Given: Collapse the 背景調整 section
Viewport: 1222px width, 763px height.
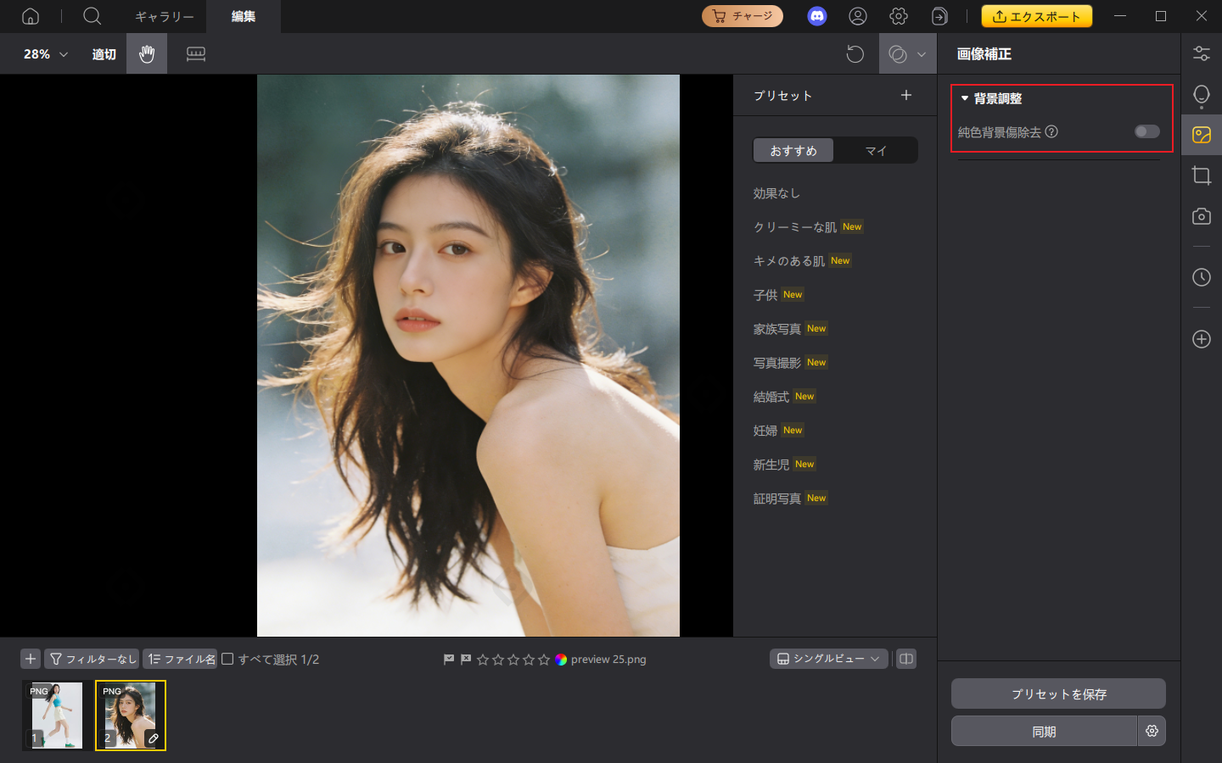Looking at the screenshot, I should point(965,98).
